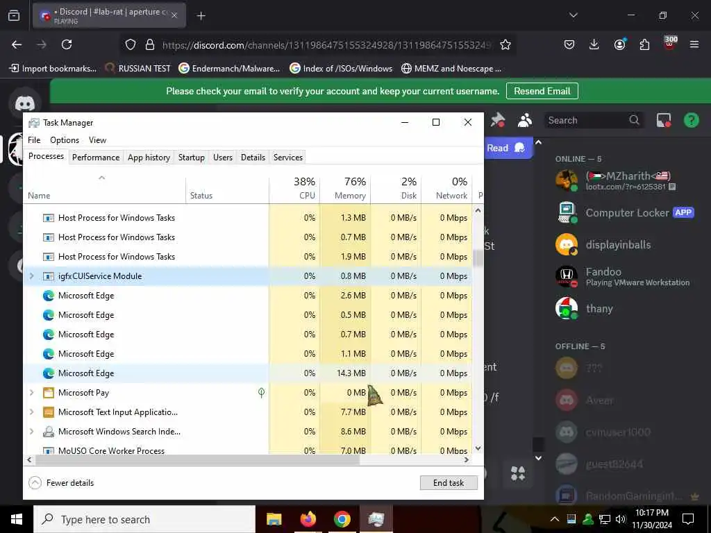This screenshot has height=533, width=711.
Task: Click Resend Email button
Action: [542, 91]
